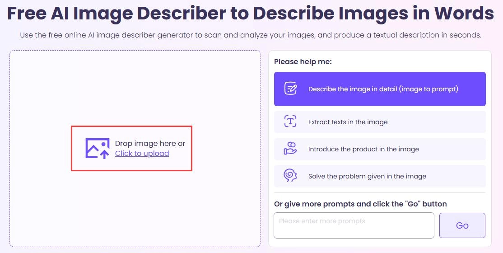Click the 'Please help me:' label

[303, 61]
